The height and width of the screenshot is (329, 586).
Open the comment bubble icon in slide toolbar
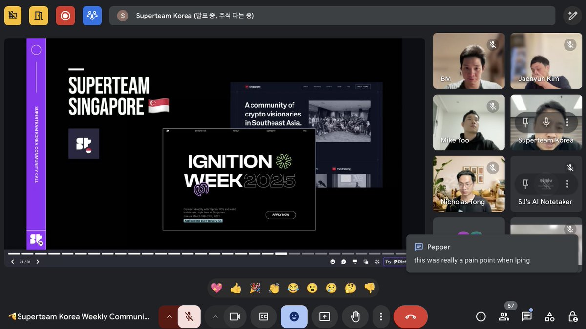pos(344,262)
